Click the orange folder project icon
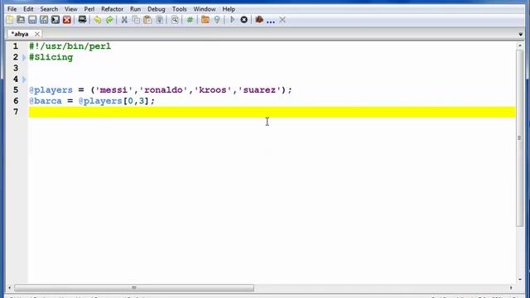Viewport: 530px width, 298px height. [x=205, y=20]
